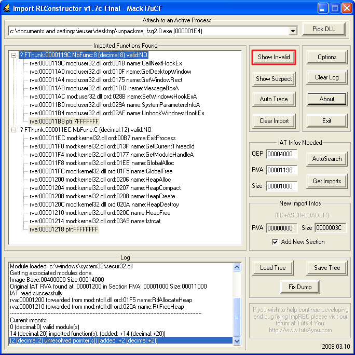This screenshot has width=355, height=355.
Task: Select the ExitProcess import row
Action: click(103, 138)
